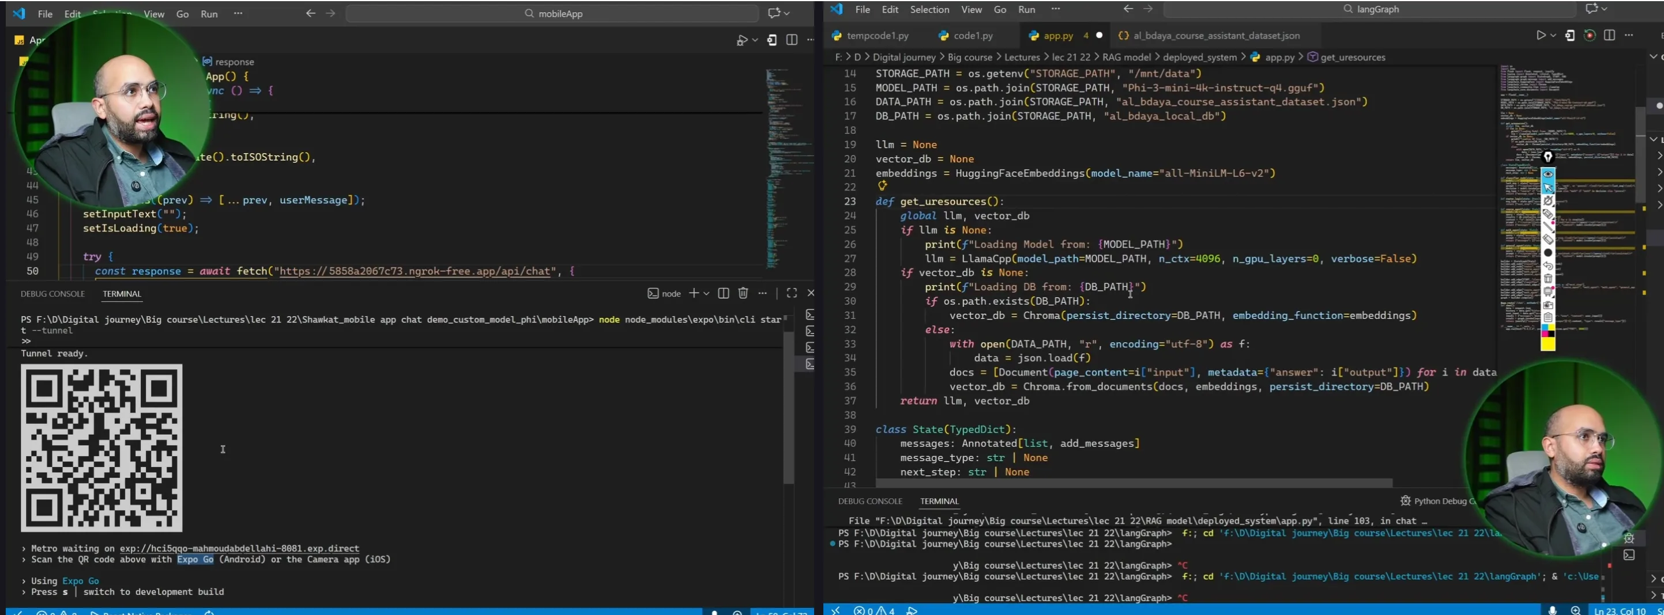The image size is (1664, 615).
Task: Kill the node terminal with trash icon
Action: pyautogui.click(x=743, y=293)
